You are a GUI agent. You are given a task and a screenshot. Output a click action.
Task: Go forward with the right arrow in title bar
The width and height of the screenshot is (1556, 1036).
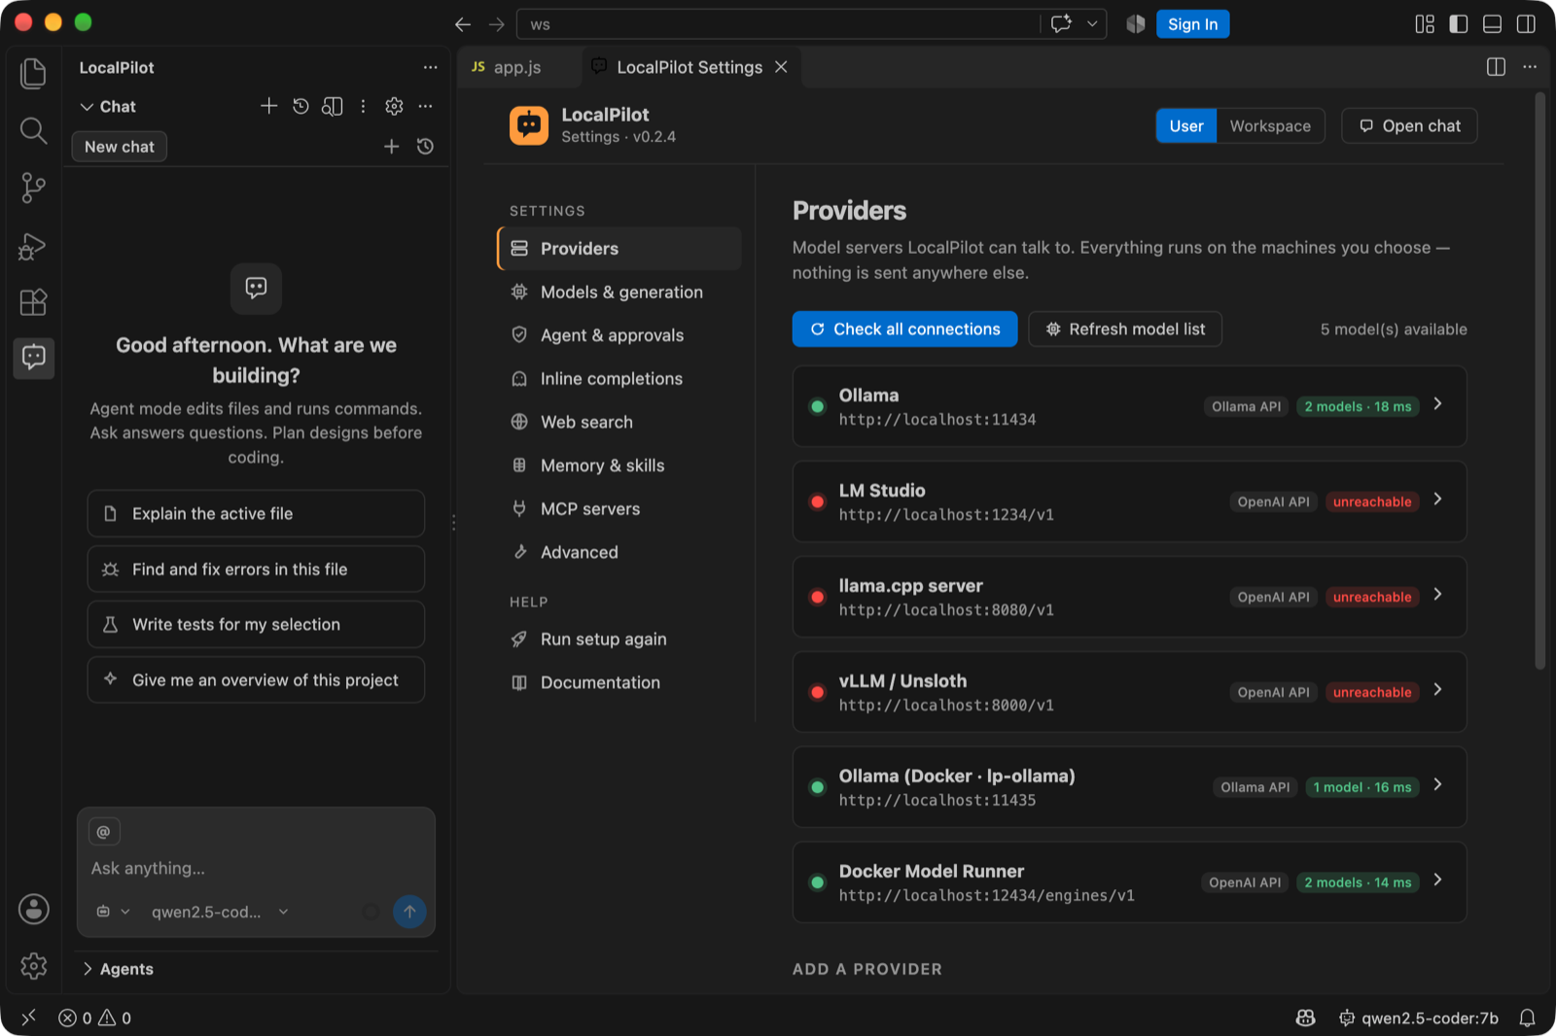(x=497, y=24)
